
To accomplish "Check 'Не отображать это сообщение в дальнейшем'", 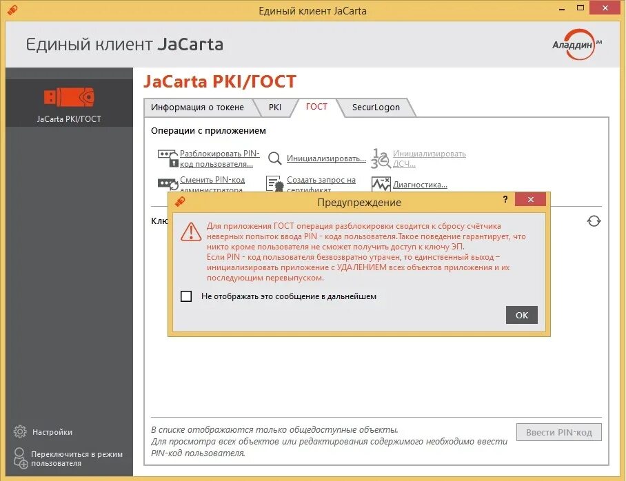I will 186,296.
